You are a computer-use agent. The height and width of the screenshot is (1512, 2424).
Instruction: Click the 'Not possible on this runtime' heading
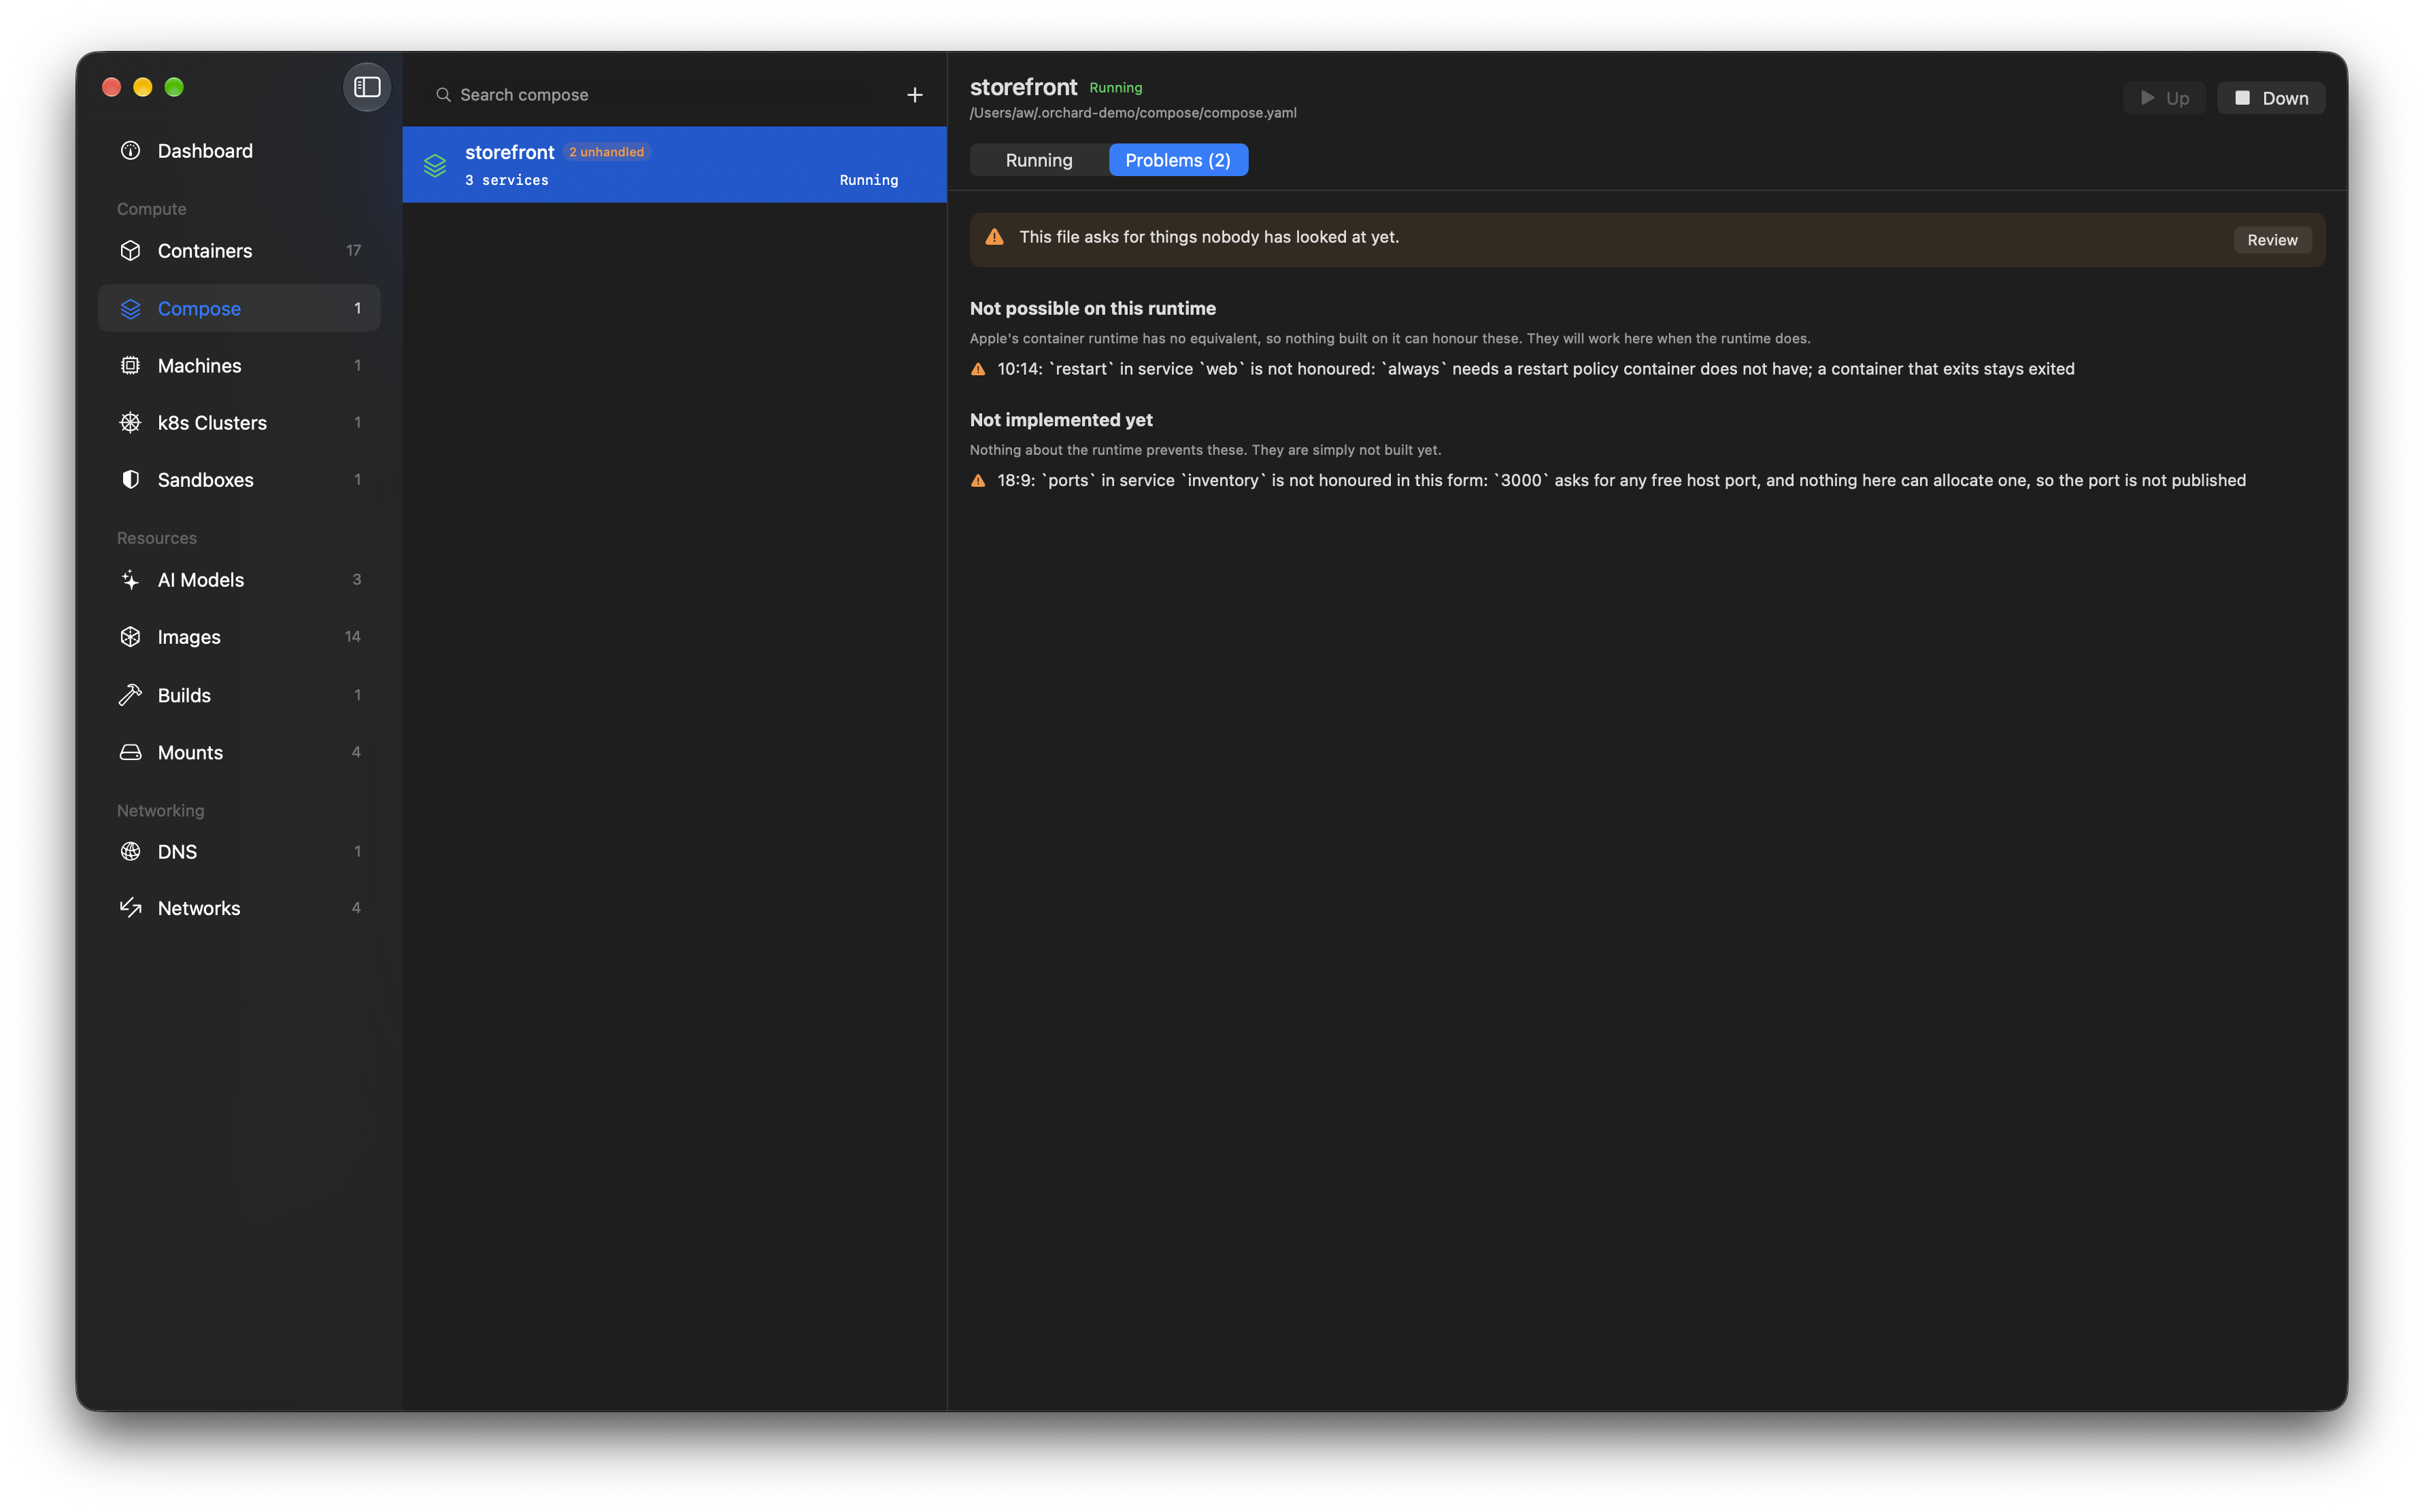click(x=1092, y=309)
